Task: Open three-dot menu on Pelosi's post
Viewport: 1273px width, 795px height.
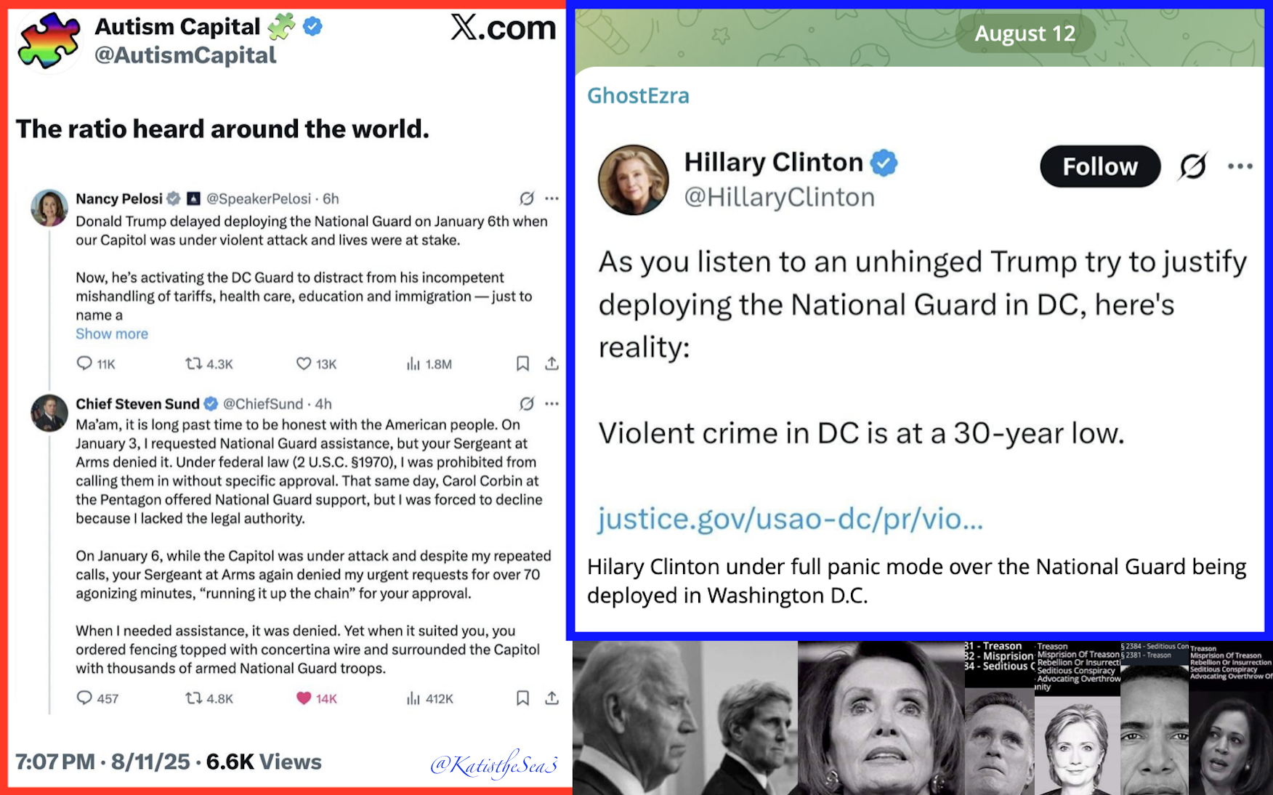Action: point(552,198)
